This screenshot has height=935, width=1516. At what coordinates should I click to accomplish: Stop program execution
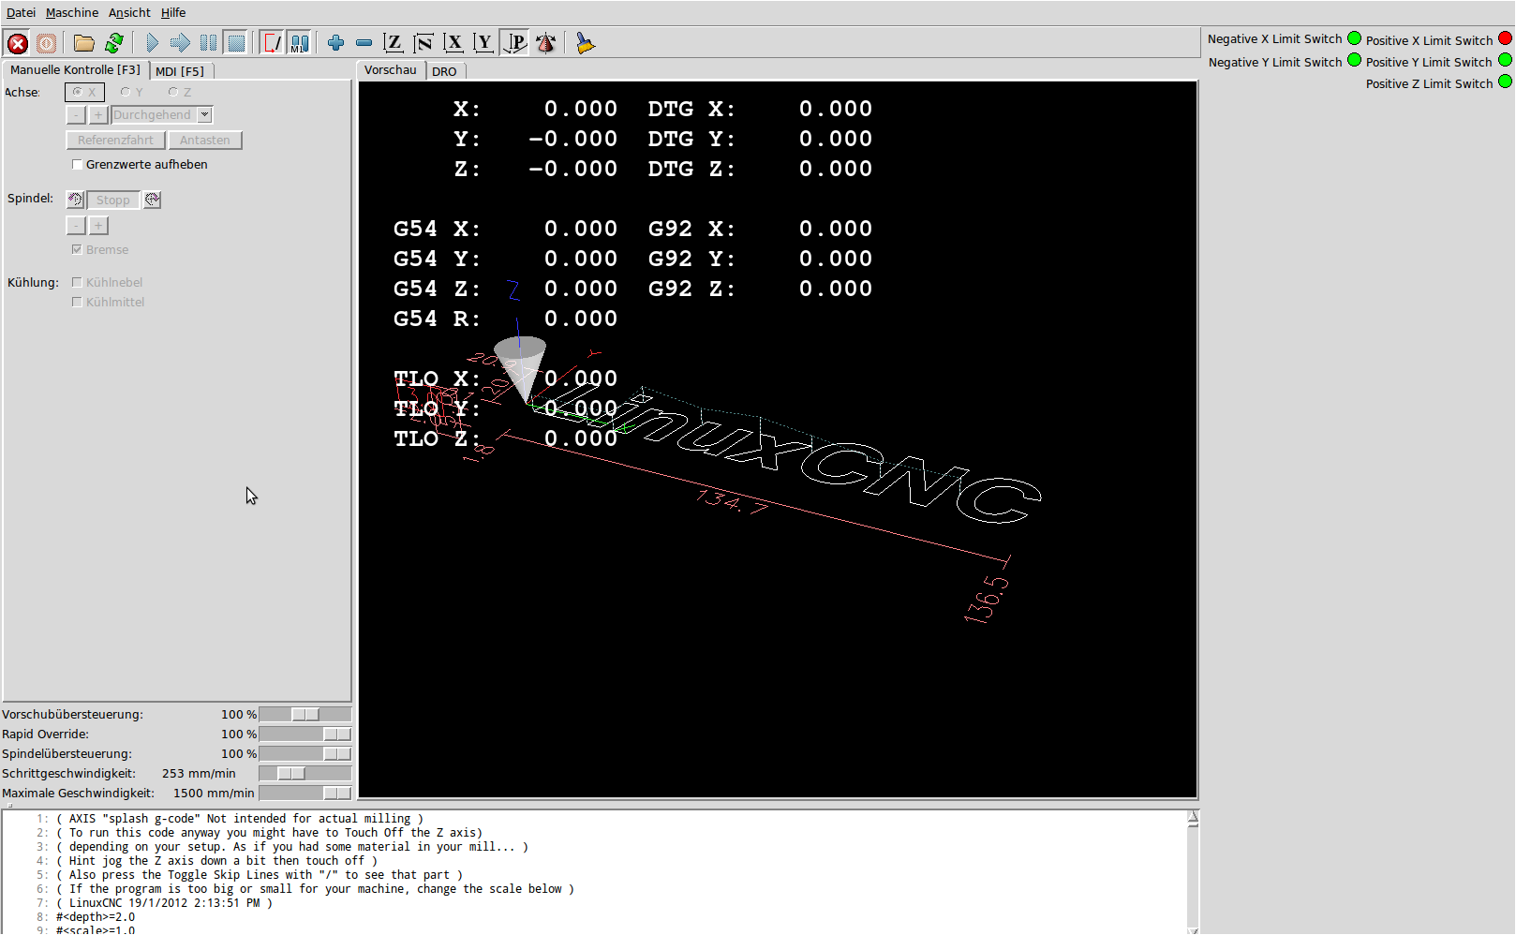click(x=236, y=43)
